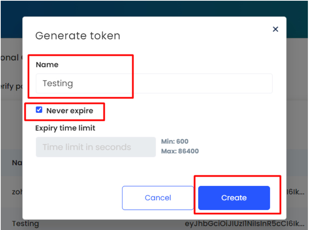This screenshot has height=230, width=309.
Task: Click the Never expire label text
Action: [x=70, y=111]
